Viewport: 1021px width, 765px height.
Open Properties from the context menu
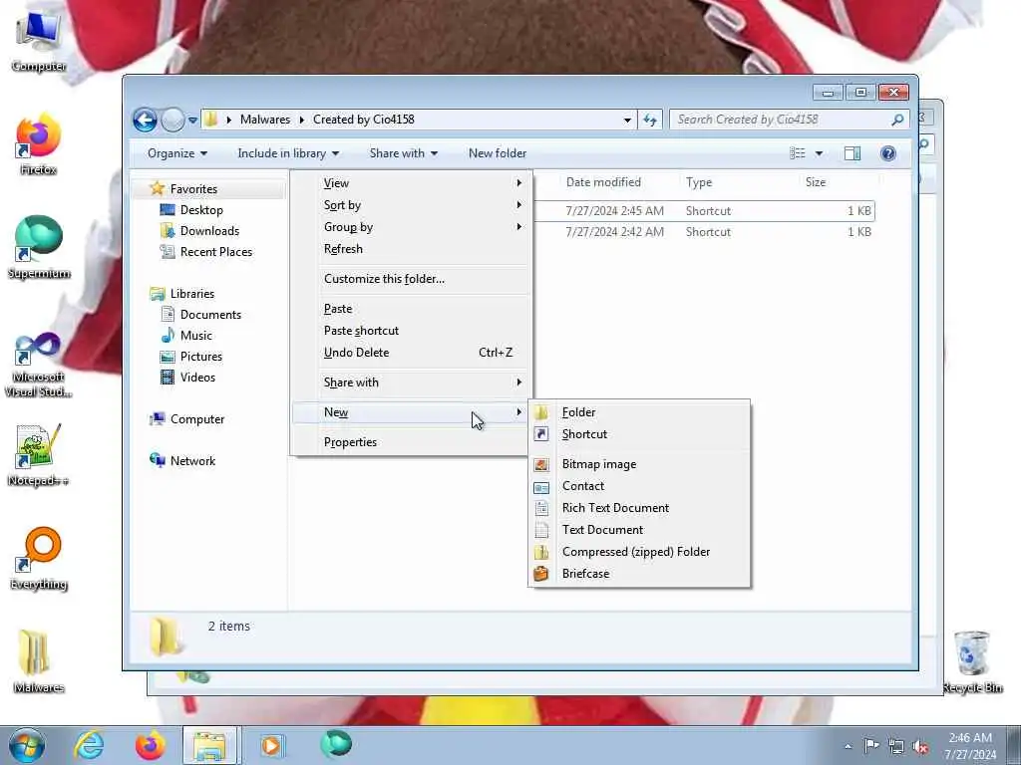click(411, 442)
